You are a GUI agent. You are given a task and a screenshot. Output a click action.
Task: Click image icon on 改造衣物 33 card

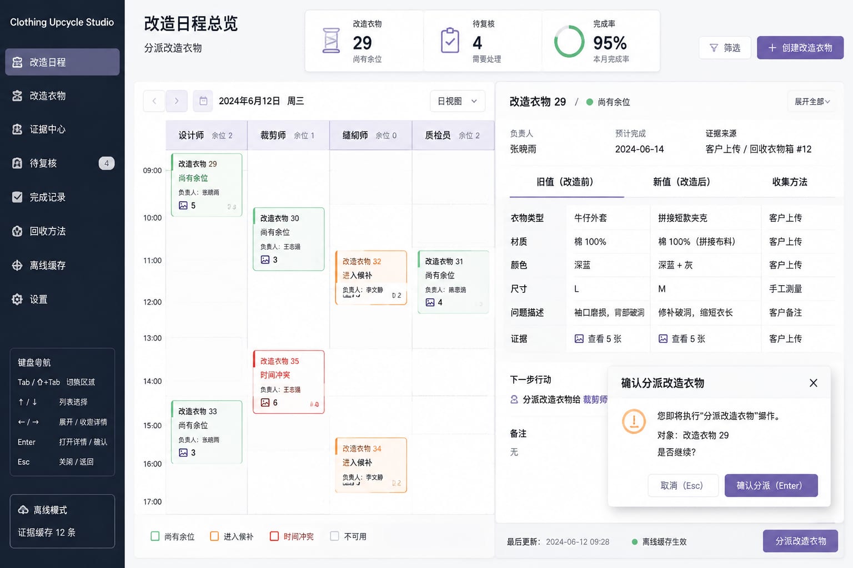183,453
